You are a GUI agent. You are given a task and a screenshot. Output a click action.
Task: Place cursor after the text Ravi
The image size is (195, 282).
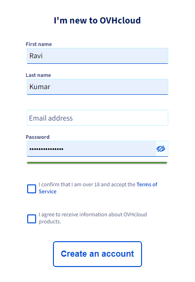coord(43,56)
